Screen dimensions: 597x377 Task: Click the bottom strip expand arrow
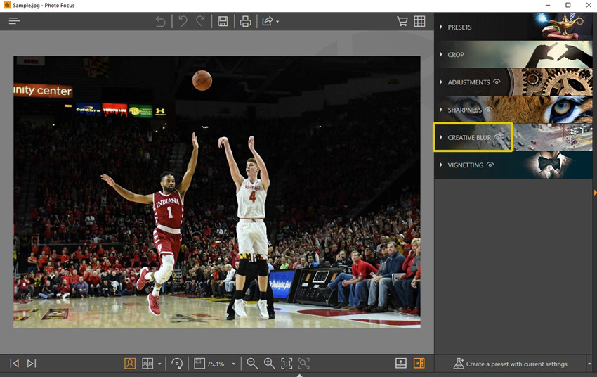[299, 375]
